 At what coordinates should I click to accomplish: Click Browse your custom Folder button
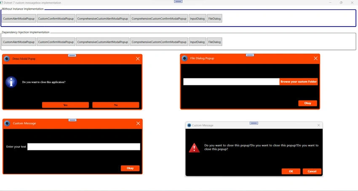point(299,82)
